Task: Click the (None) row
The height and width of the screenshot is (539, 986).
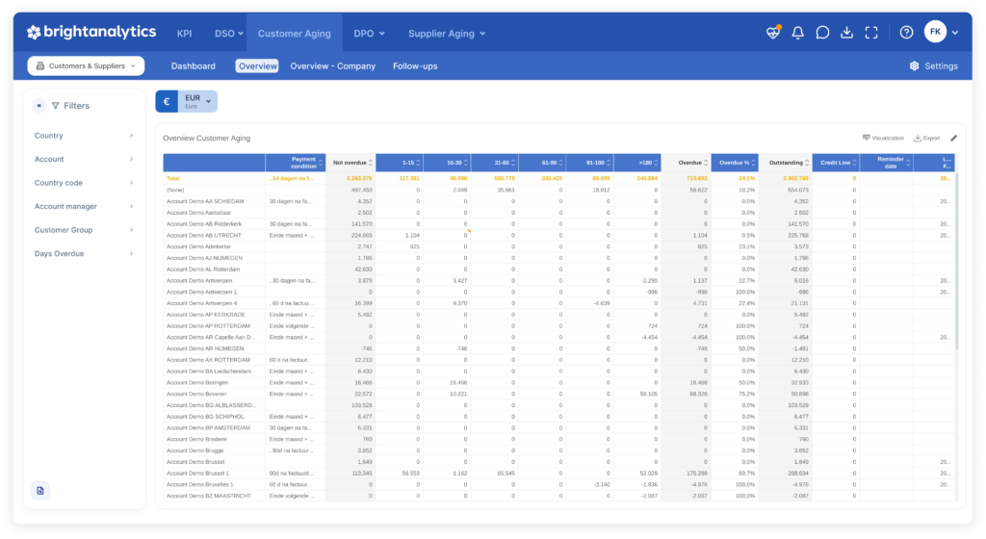Action: click(558, 190)
